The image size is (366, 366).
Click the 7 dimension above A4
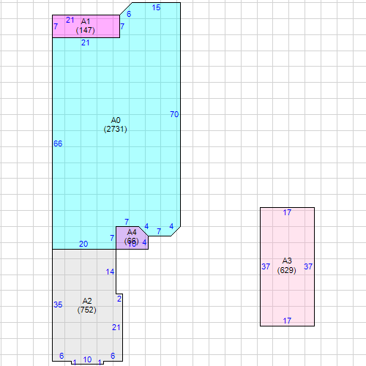(127, 222)
